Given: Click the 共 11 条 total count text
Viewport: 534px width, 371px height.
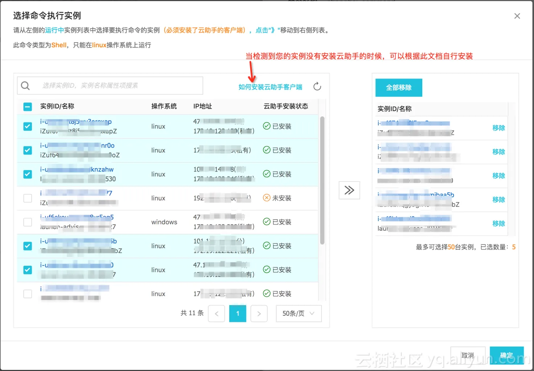Looking at the screenshot, I should coord(192,313).
